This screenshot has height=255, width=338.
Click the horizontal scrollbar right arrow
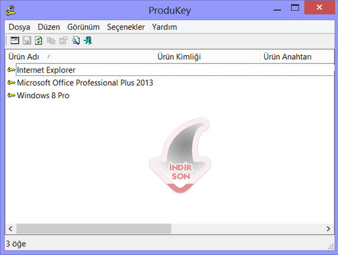pyautogui.click(x=329, y=229)
